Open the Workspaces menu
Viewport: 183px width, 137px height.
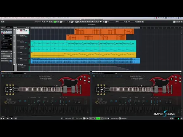point(48,18)
